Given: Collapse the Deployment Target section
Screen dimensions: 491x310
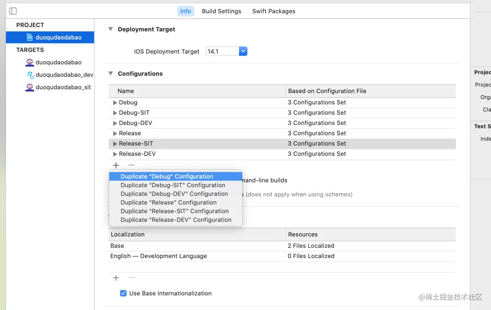Looking at the screenshot, I should point(110,29).
